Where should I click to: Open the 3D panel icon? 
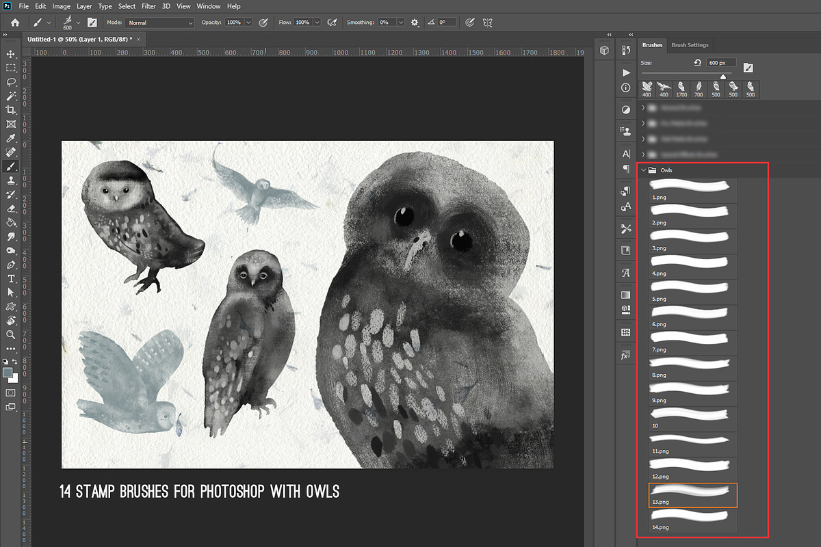pos(604,50)
